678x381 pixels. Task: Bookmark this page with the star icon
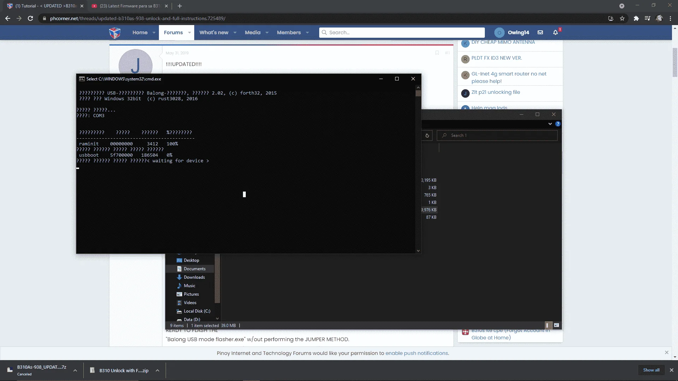click(622, 18)
